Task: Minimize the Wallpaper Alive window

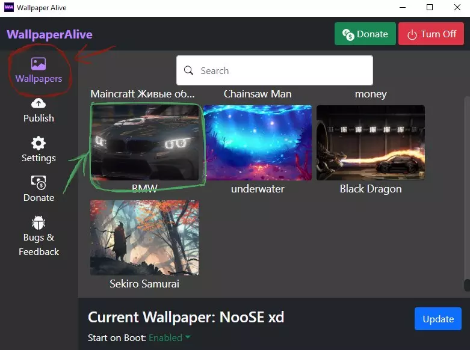Action: (x=403, y=7)
